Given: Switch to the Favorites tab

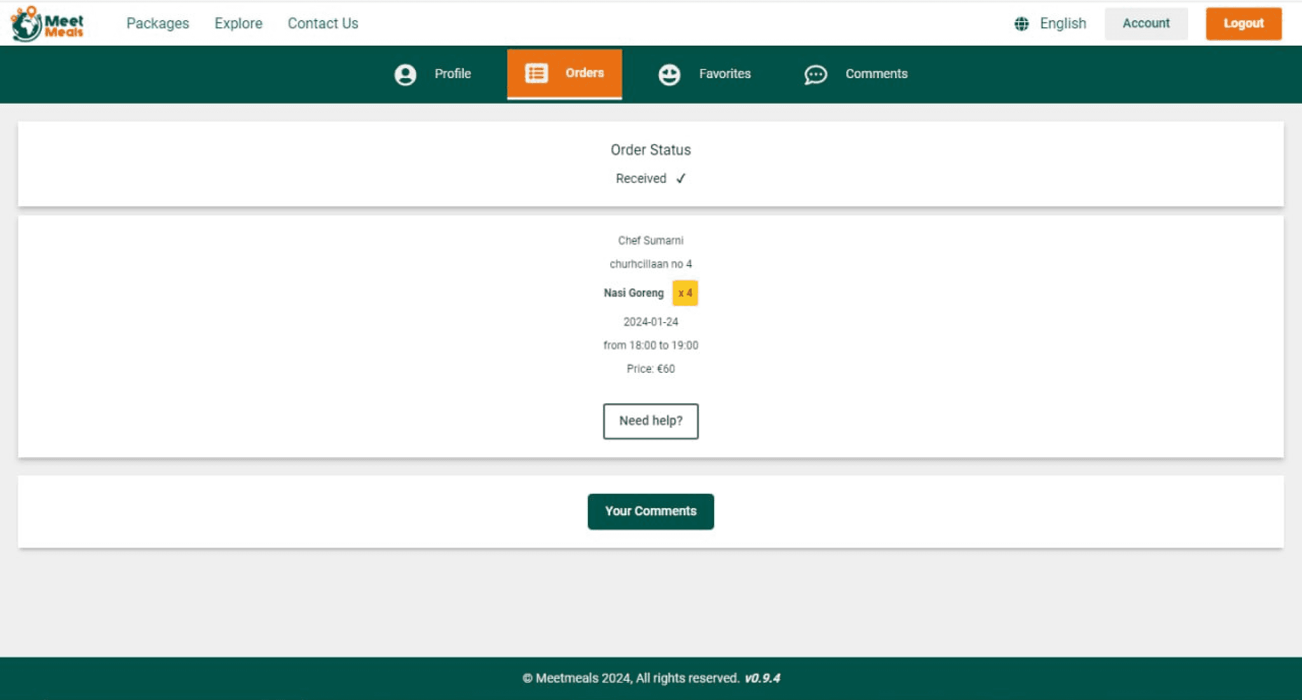Looking at the screenshot, I should tap(725, 74).
